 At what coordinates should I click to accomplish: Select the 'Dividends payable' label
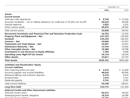(x=13, y=80)
